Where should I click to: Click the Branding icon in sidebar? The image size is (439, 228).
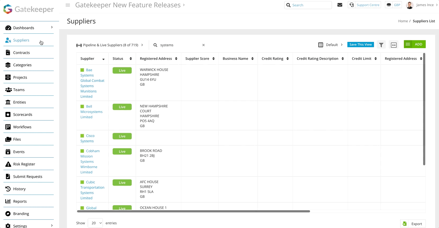tap(8, 214)
